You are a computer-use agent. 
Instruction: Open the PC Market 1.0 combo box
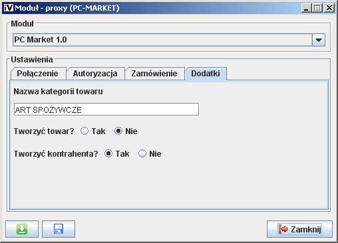pos(169,40)
